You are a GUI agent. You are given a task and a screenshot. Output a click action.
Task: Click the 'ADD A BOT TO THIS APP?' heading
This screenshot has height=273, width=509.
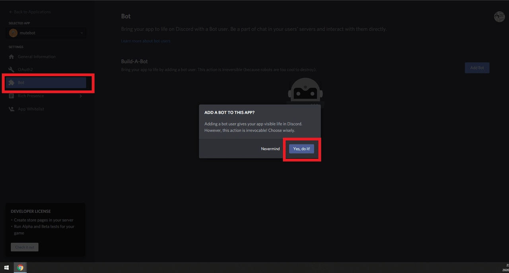229,113
